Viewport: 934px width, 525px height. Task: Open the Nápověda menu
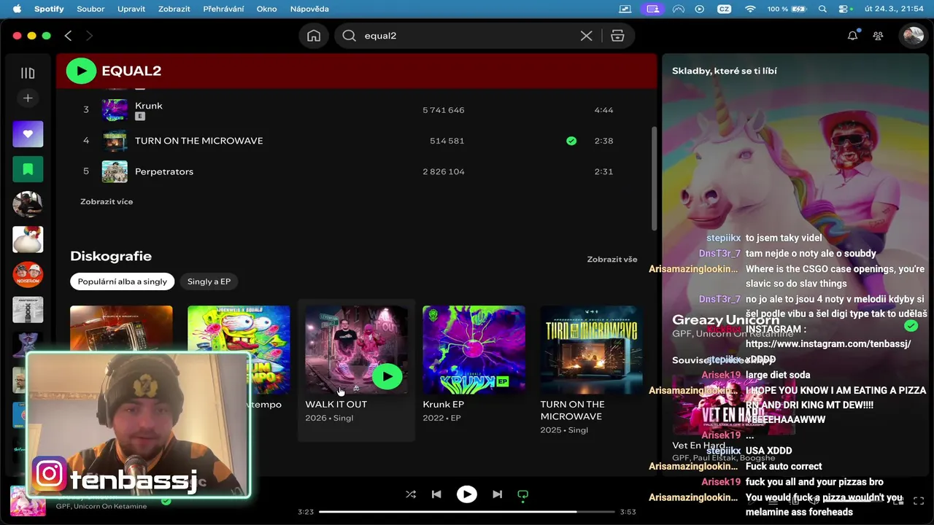coord(309,9)
